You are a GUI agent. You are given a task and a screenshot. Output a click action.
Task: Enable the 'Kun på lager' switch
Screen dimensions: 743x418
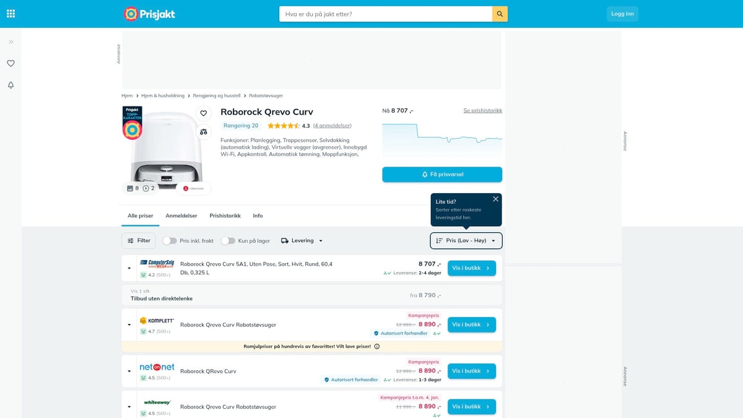click(228, 240)
